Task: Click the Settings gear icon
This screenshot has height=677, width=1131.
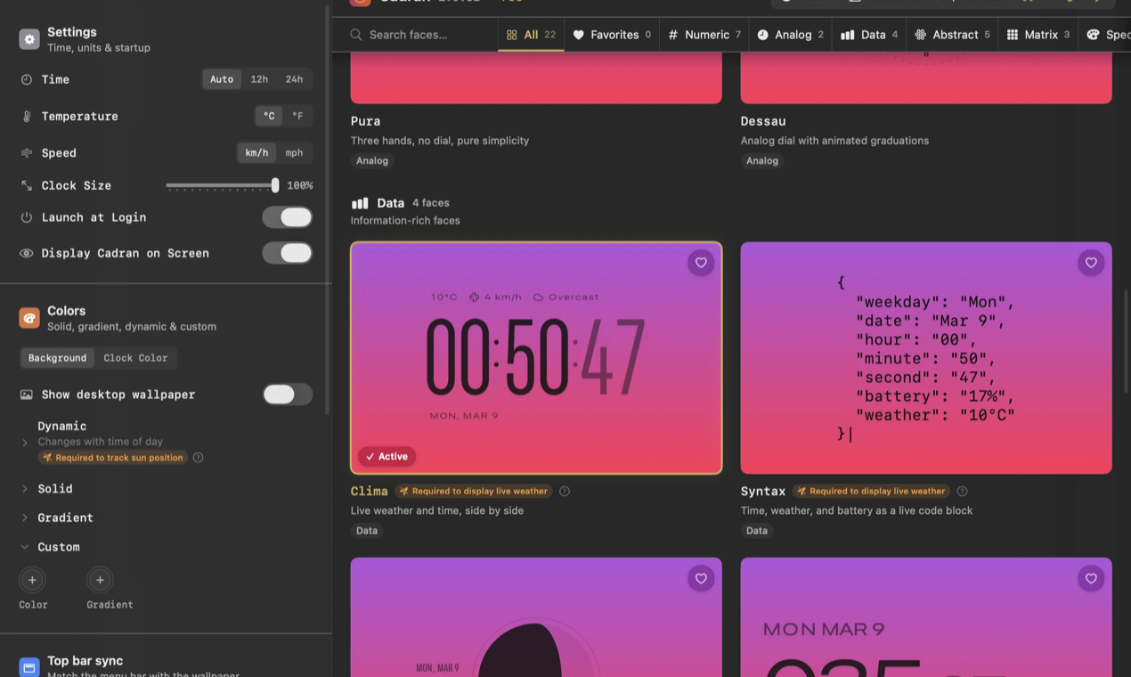Action: click(x=29, y=39)
